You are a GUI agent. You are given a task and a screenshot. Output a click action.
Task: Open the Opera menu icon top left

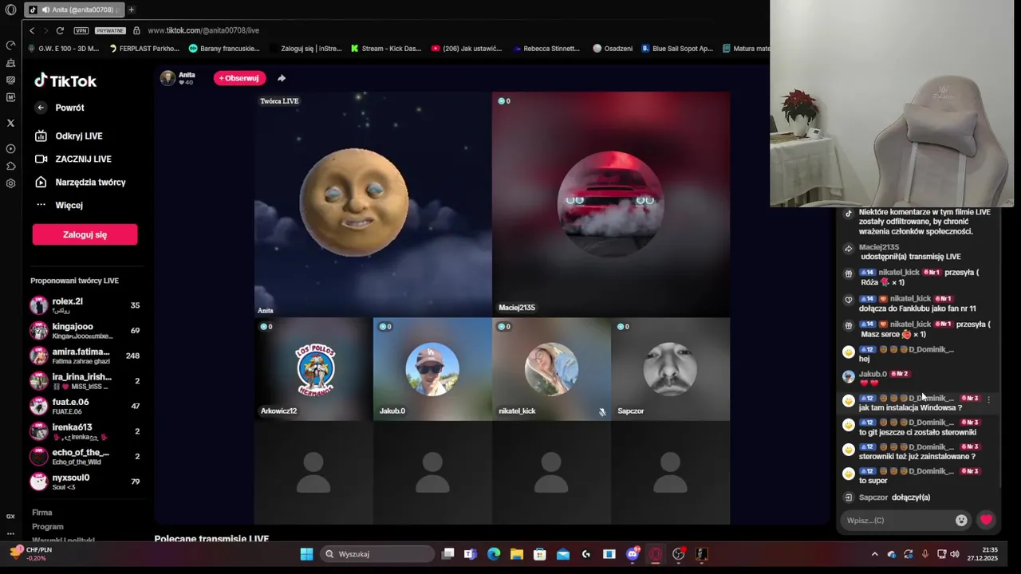(x=10, y=10)
